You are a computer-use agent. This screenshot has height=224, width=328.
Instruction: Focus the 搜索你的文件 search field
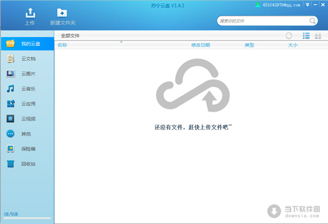point(267,21)
